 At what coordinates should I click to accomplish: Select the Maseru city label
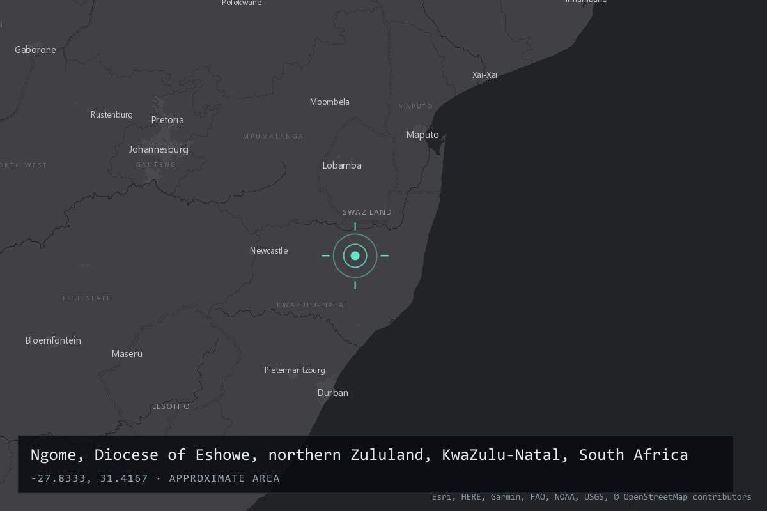pyautogui.click(x=127, y=354)
